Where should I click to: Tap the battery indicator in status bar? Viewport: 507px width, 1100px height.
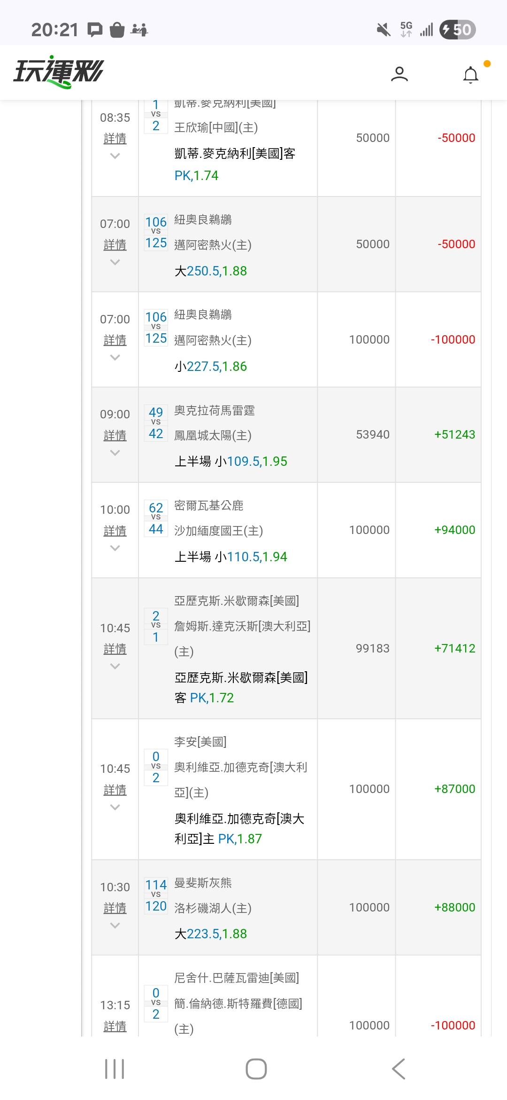(x=457, y=30)
